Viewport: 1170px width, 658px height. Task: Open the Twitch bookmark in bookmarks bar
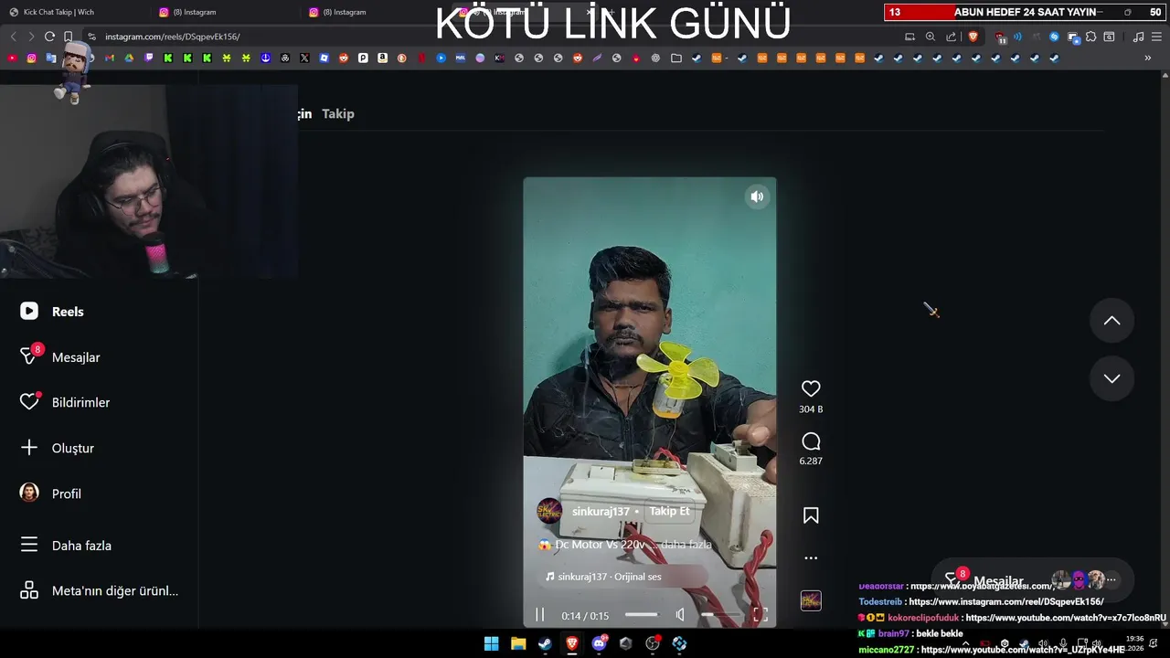pos(148,58)
